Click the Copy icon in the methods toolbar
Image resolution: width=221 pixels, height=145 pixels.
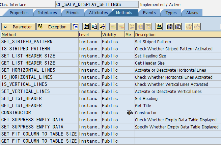click(x=140, y=27)
